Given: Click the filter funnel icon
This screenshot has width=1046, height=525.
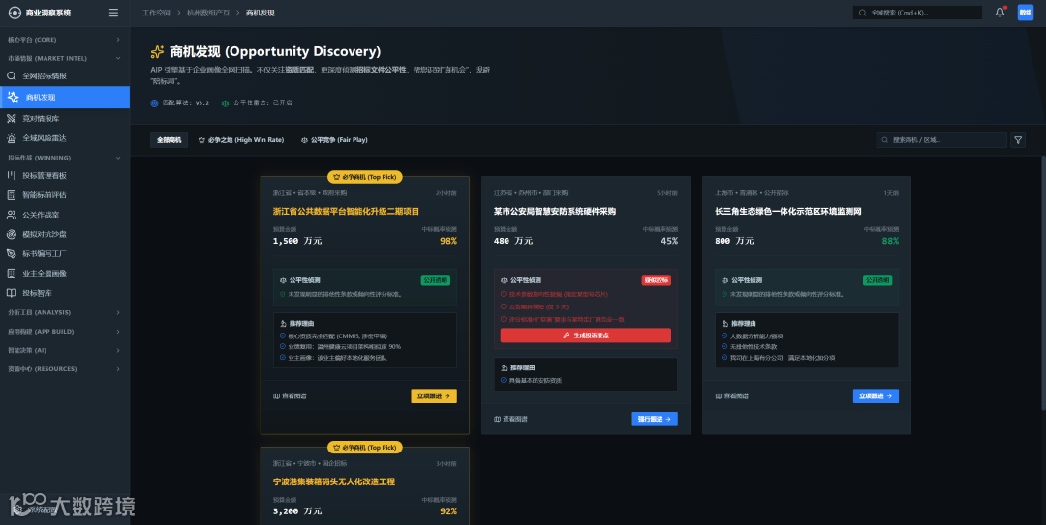Looking at the screenshot, I should [1018, 140].
